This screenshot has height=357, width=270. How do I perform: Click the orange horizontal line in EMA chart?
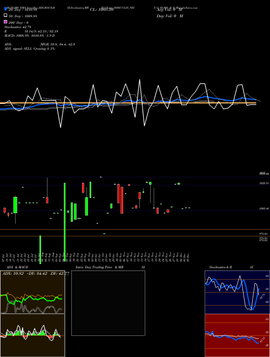point(128,103)
